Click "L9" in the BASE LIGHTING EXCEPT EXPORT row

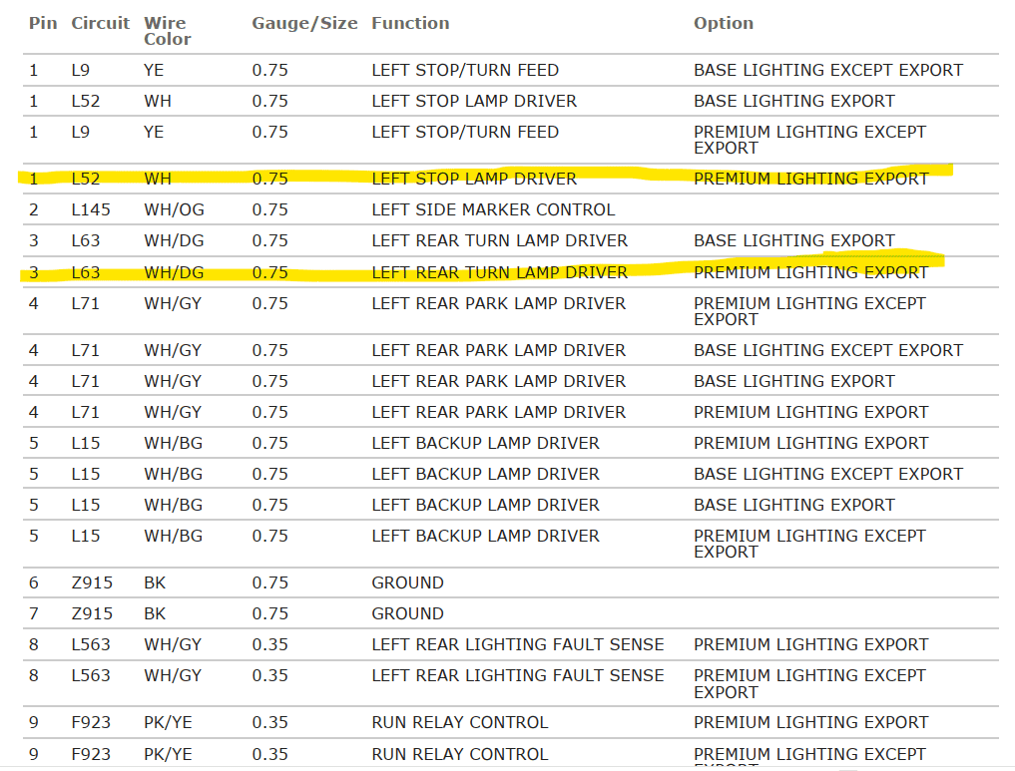[x=80, y=70]
